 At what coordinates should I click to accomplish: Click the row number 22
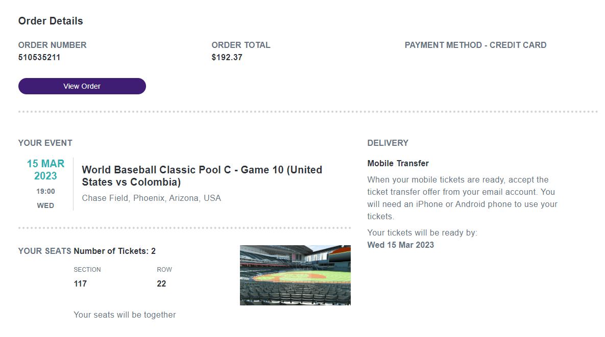(x=161, y=284)
